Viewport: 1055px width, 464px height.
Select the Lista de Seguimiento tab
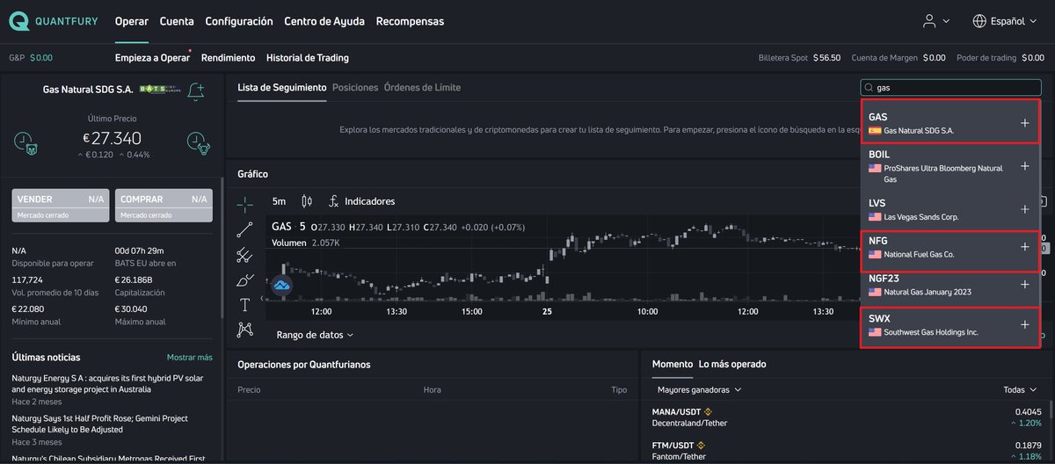[x=282, y=88]
